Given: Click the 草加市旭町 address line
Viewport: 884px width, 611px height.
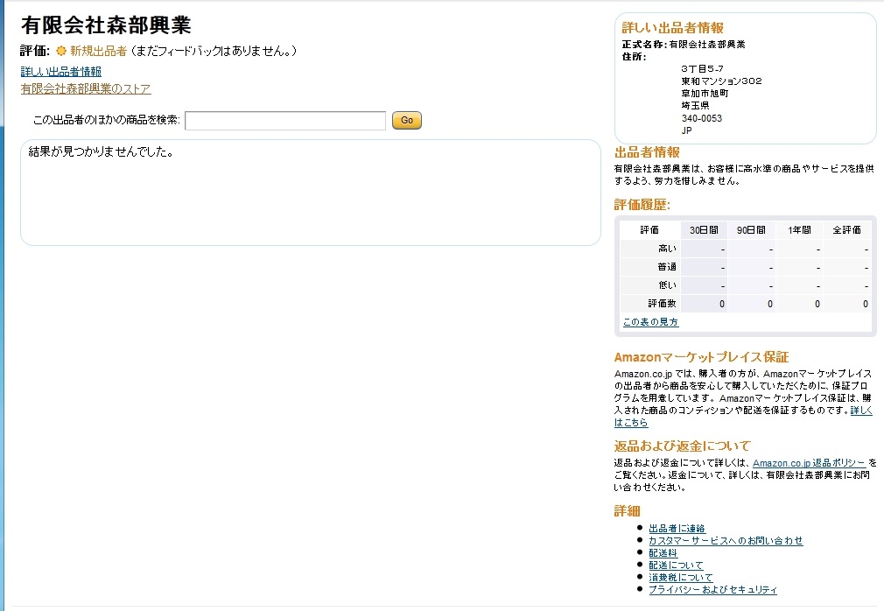Looking at the screenshot, I should click(705, 94).
